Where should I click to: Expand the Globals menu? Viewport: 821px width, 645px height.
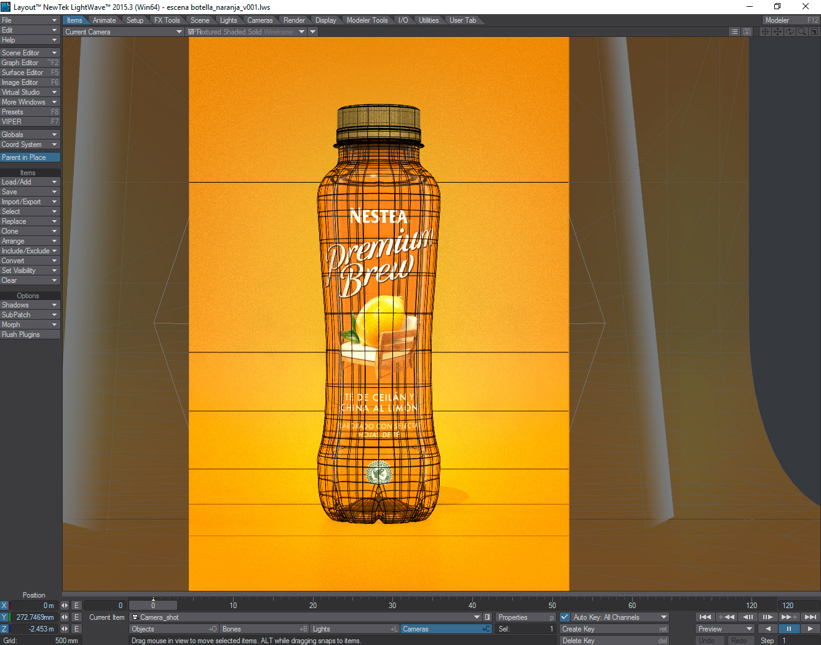coord(30,135)
